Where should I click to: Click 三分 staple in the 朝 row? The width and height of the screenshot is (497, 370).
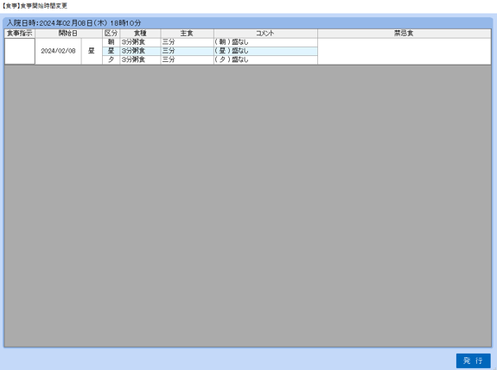pyautogui.click(x=187, y=42)
